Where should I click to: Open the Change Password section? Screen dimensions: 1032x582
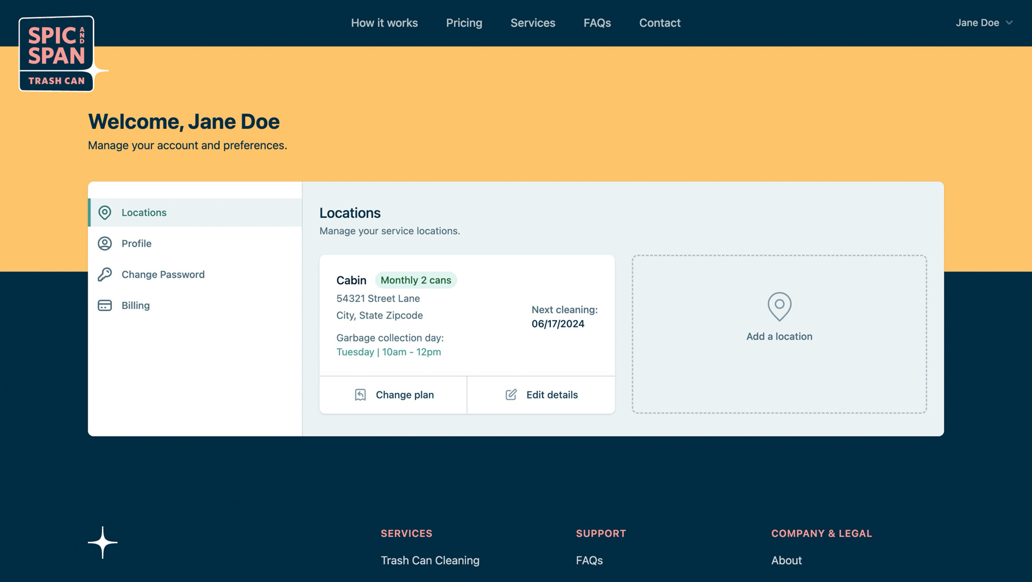point(195,274)
